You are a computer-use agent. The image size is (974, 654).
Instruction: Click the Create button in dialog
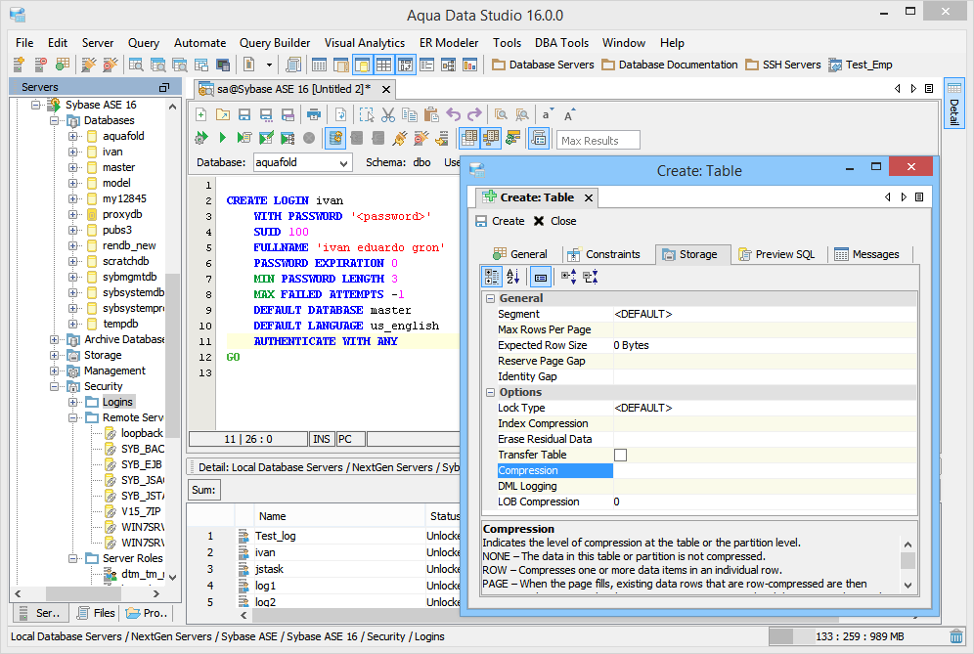click(x=500, y=221)
